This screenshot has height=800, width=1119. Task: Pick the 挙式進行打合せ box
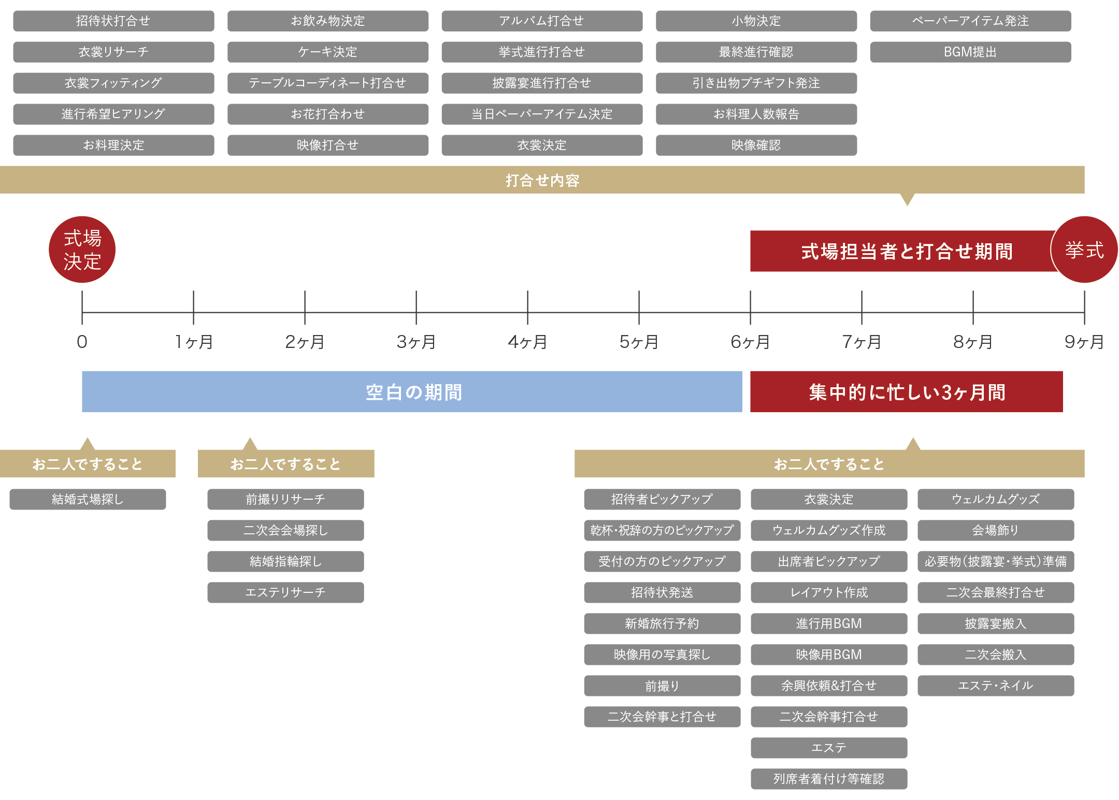(x=542, y=52)
